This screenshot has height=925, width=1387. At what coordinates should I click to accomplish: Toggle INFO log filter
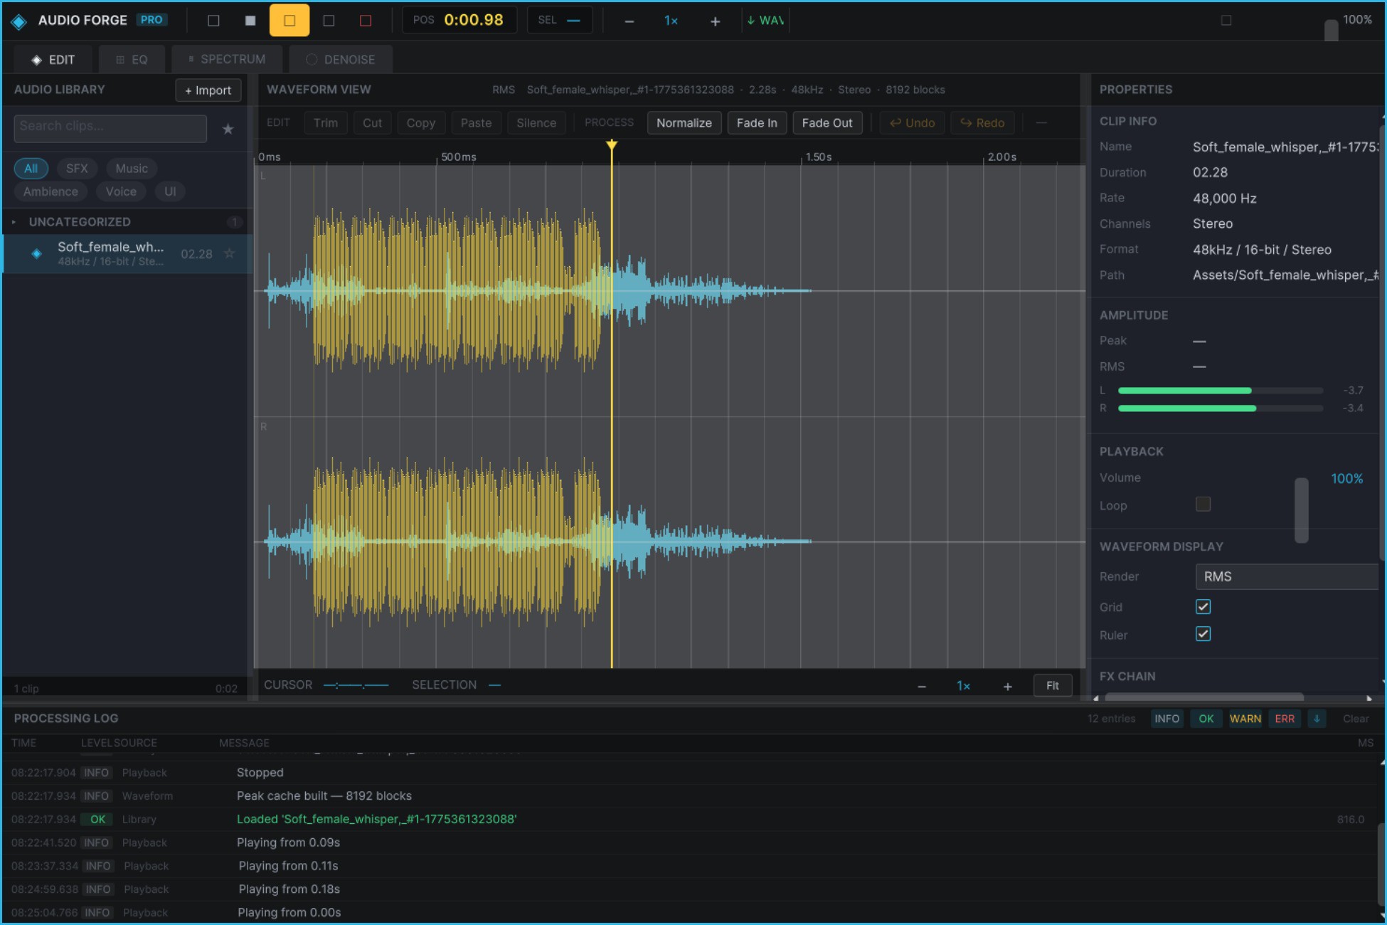pyautogui.click(x=1167, y=719)
